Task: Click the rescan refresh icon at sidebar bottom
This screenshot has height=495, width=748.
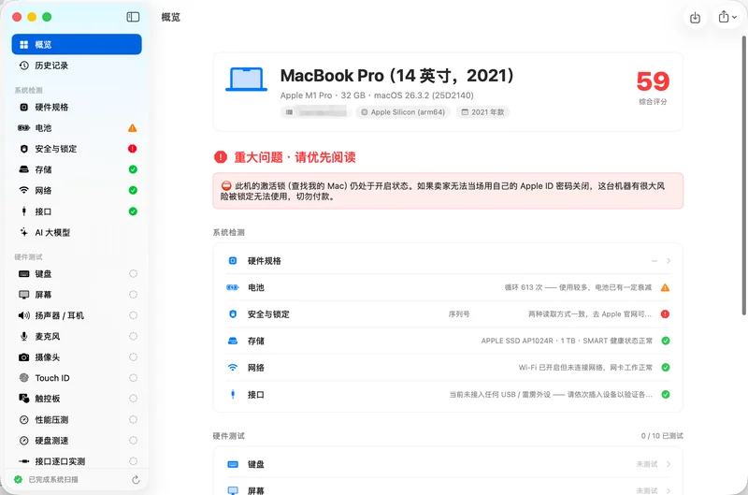Action: pos(136,480)
